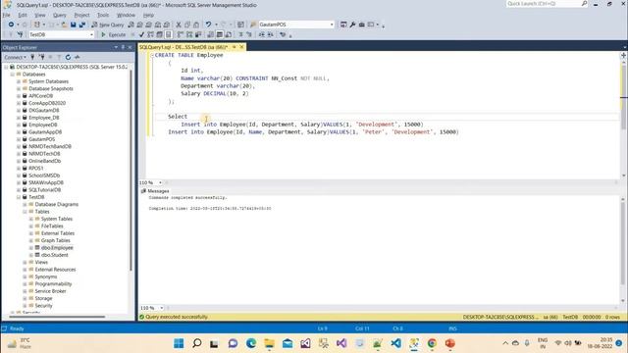Click the Object Explorer auto-hide pin icon
This screenshot has height=353, width=628.
click(x=123, y=47)
